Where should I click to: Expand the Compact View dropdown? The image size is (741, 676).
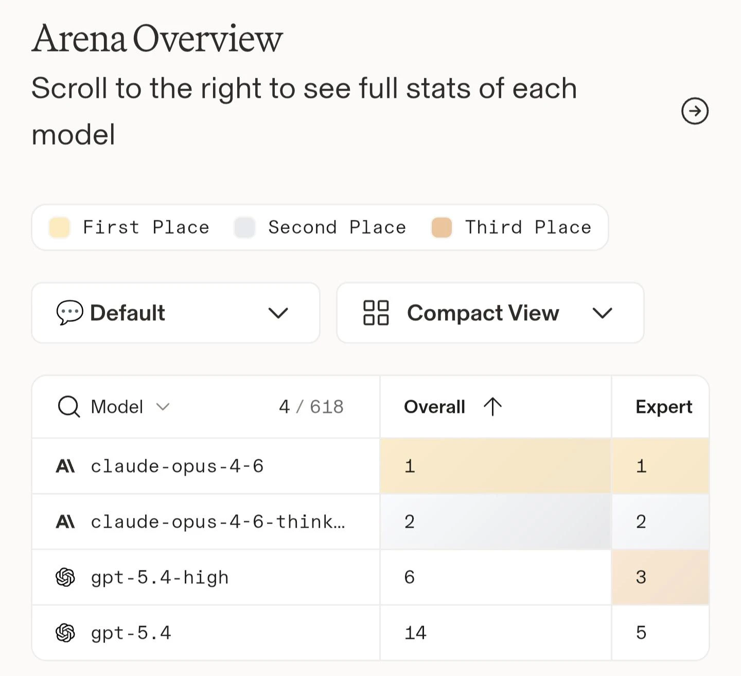[602, 313]
